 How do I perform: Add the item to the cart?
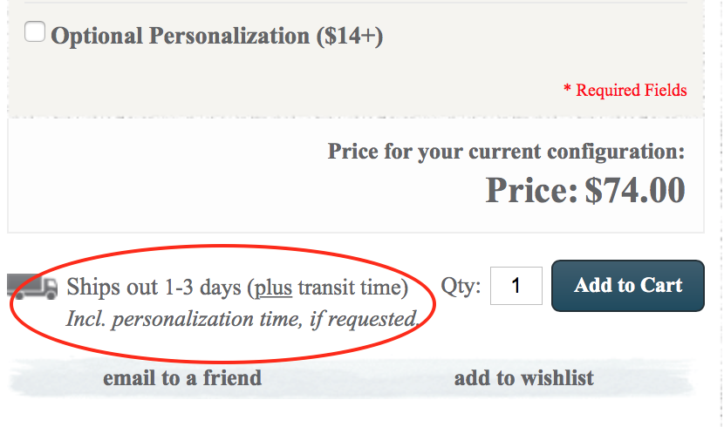pyautogui.click(x=627, y=286)
